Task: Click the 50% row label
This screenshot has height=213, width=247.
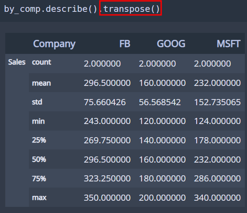Action: (x=39, y=160)
